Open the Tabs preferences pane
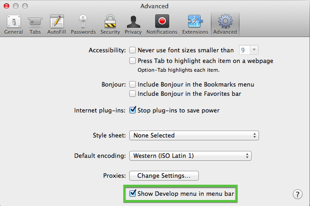 [x=35, y=25]
